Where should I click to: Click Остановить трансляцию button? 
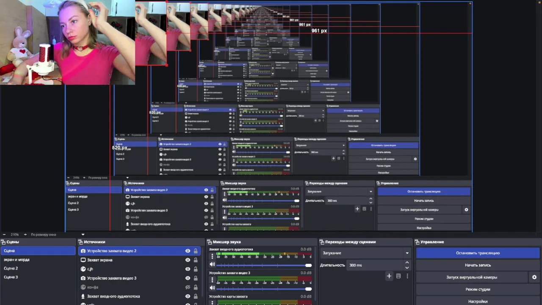click(x=478, y=253)
